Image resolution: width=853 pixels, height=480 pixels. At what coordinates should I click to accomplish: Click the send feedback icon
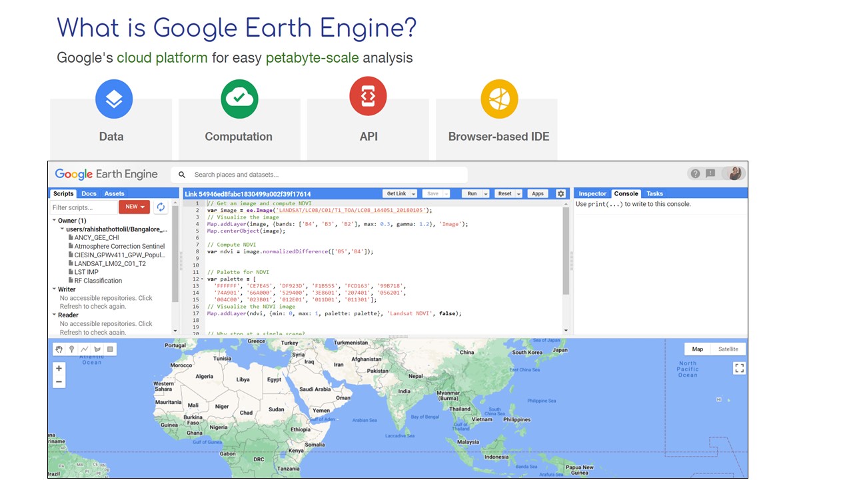click(710, 173)
